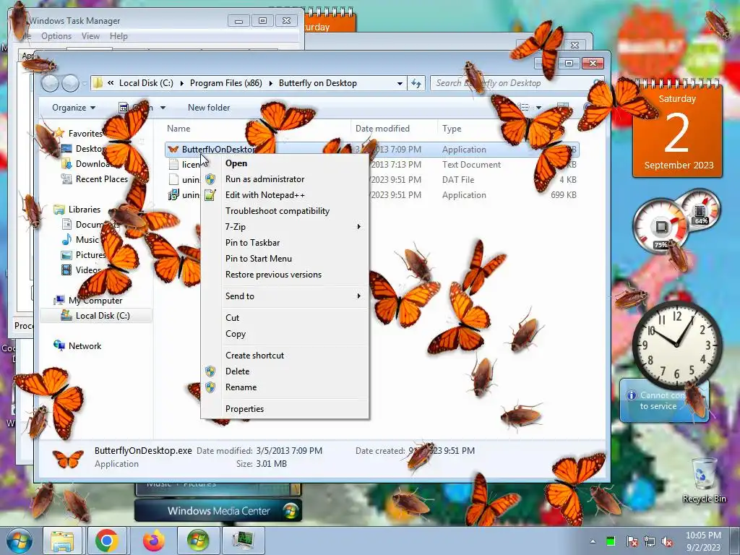Click the Windows Media Center banner button

click(218, 511)
